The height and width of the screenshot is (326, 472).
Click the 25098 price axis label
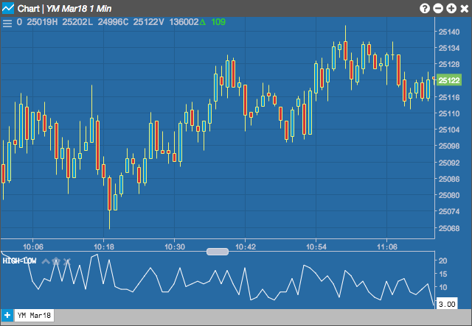449,146
